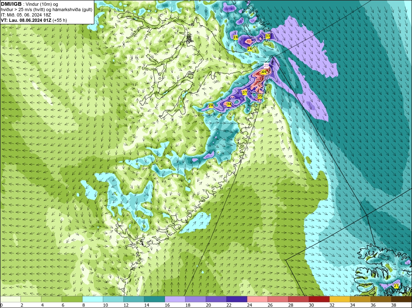
Task: Click the initial time 'IT: Mið. 05. 06. 2024 18Z'
Action: pos(26,15)
